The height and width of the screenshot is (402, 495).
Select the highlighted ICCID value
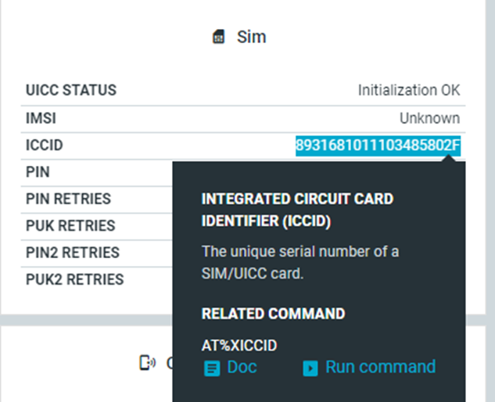tap(378, 145)
